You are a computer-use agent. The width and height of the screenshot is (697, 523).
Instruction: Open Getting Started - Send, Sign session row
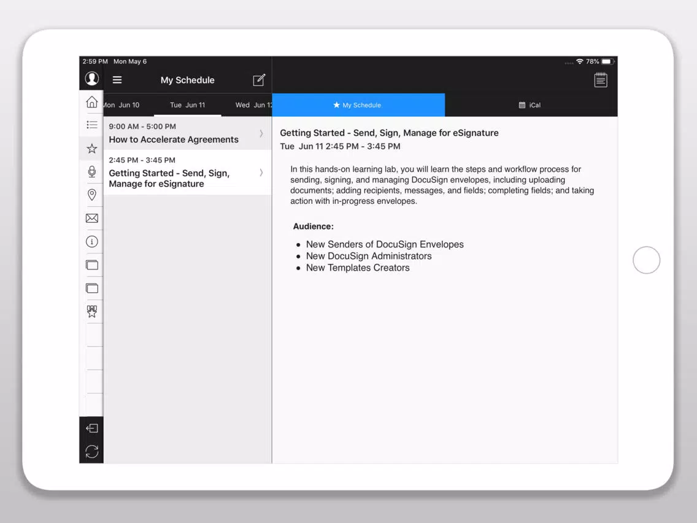coord(188,172)
